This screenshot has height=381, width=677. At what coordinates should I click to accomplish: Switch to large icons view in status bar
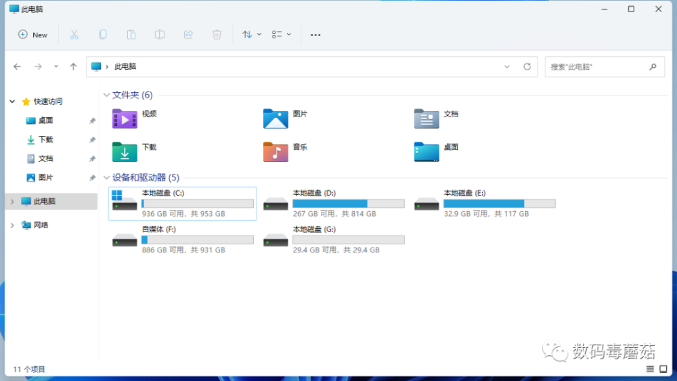tap(663, 369)
